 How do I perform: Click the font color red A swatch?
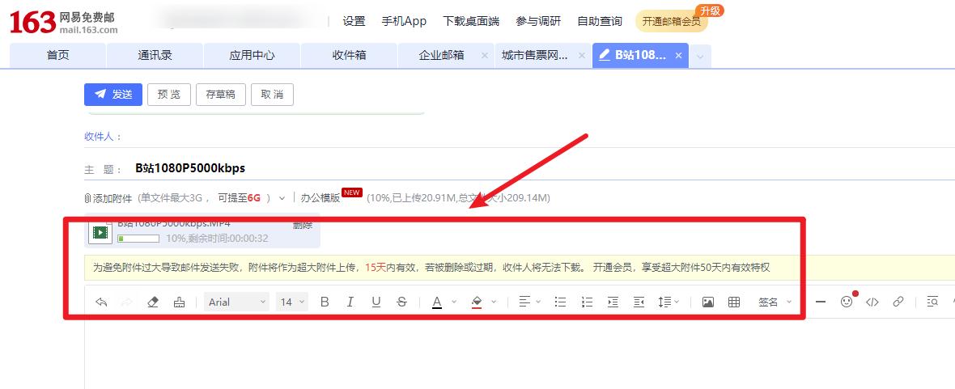437,302
